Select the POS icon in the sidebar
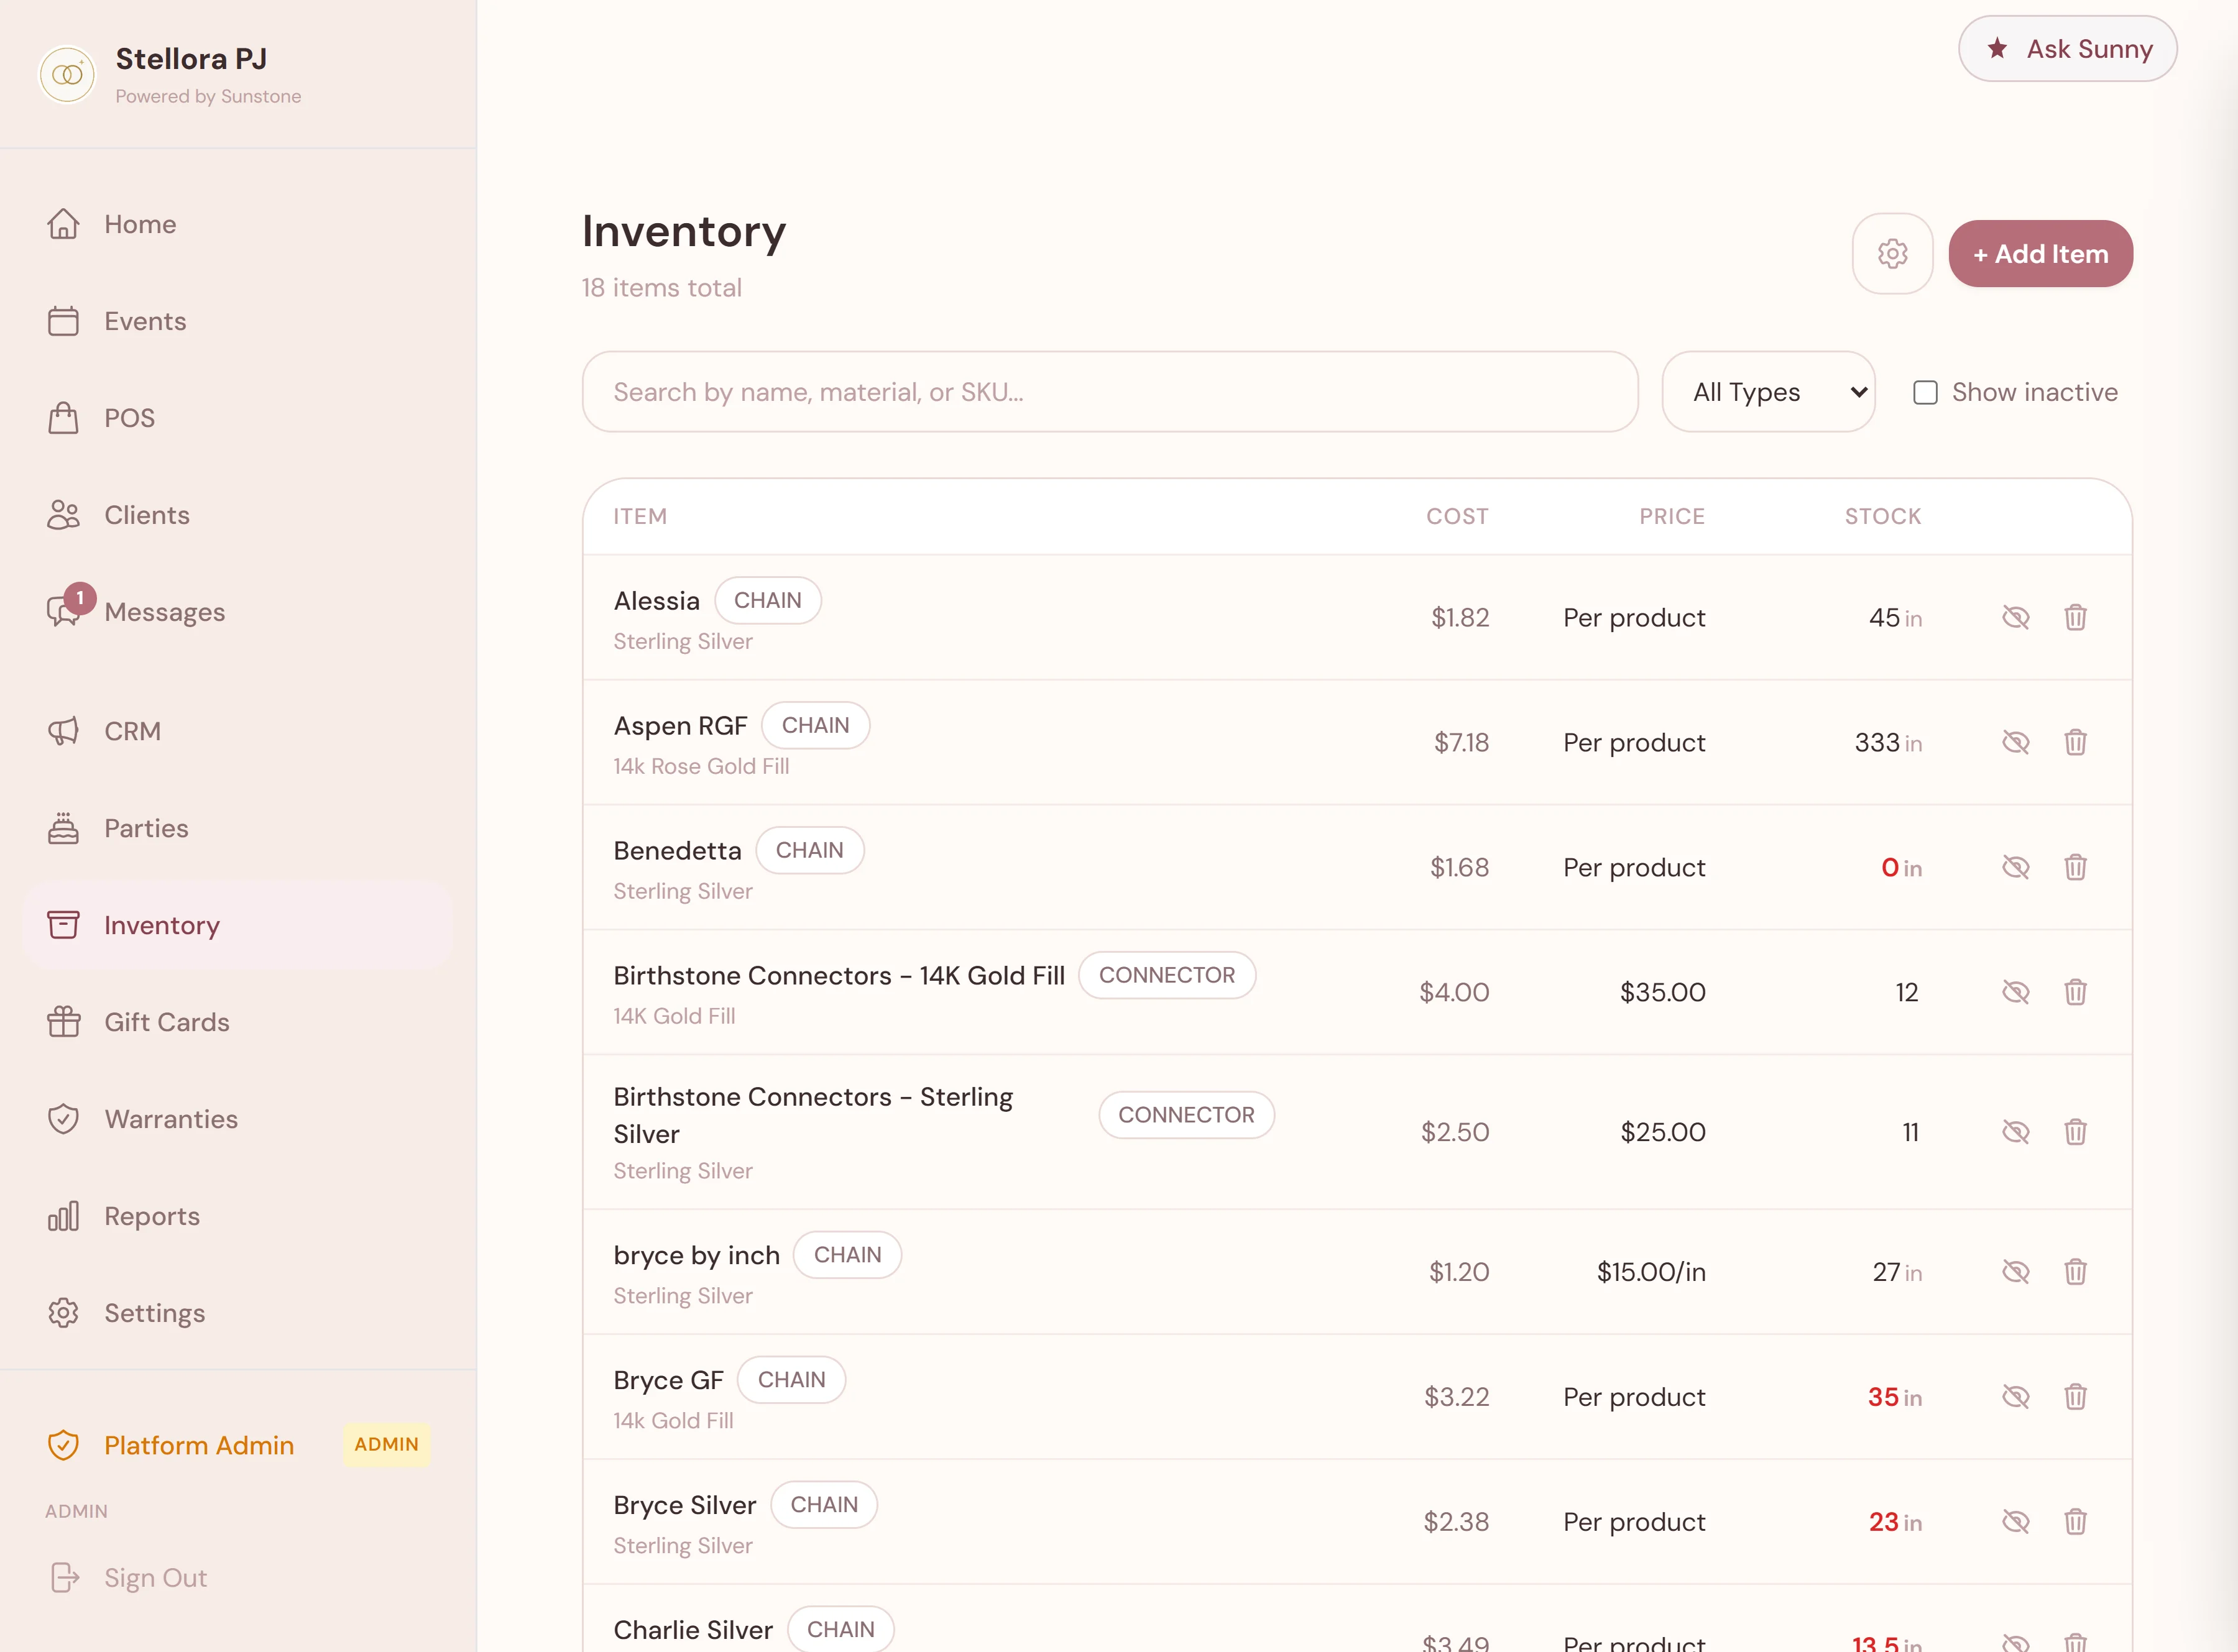Screen dimensions: 2238x1652 pyautogui.click(x=64, y=417)
